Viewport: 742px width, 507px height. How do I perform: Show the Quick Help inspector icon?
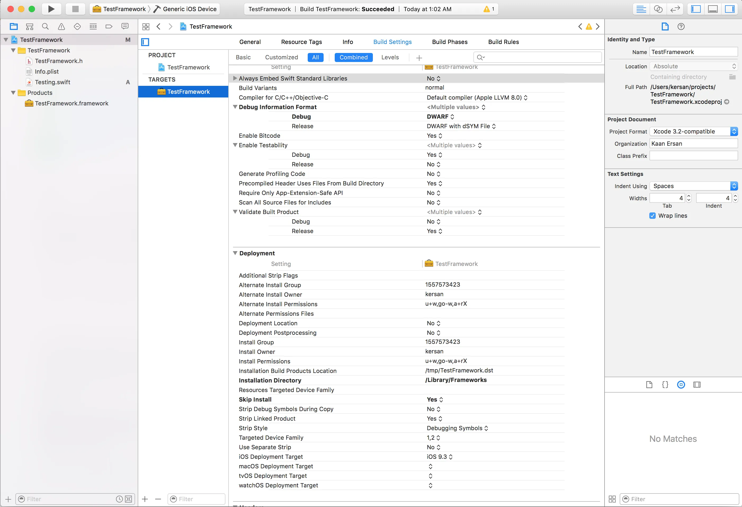[x=681, y=26]
